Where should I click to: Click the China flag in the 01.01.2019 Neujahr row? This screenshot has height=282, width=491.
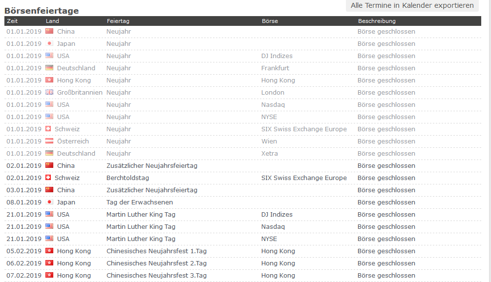[x=49, y=31]
